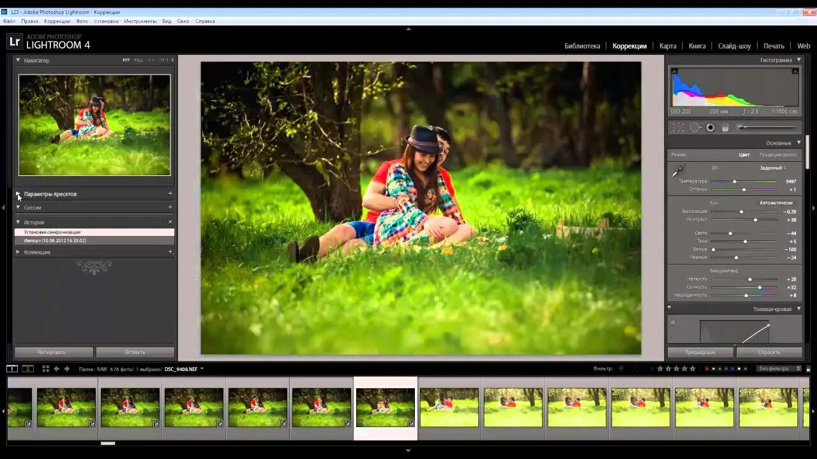Expand the Коллекции panel
This screenshot has height=459, width=817.
(x=18, y=252)
